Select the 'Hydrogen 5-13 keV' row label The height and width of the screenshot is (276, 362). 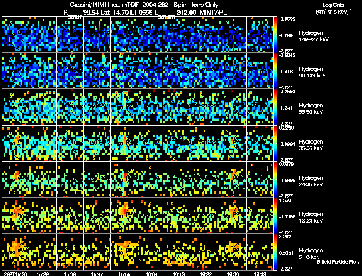coord(311,254)
